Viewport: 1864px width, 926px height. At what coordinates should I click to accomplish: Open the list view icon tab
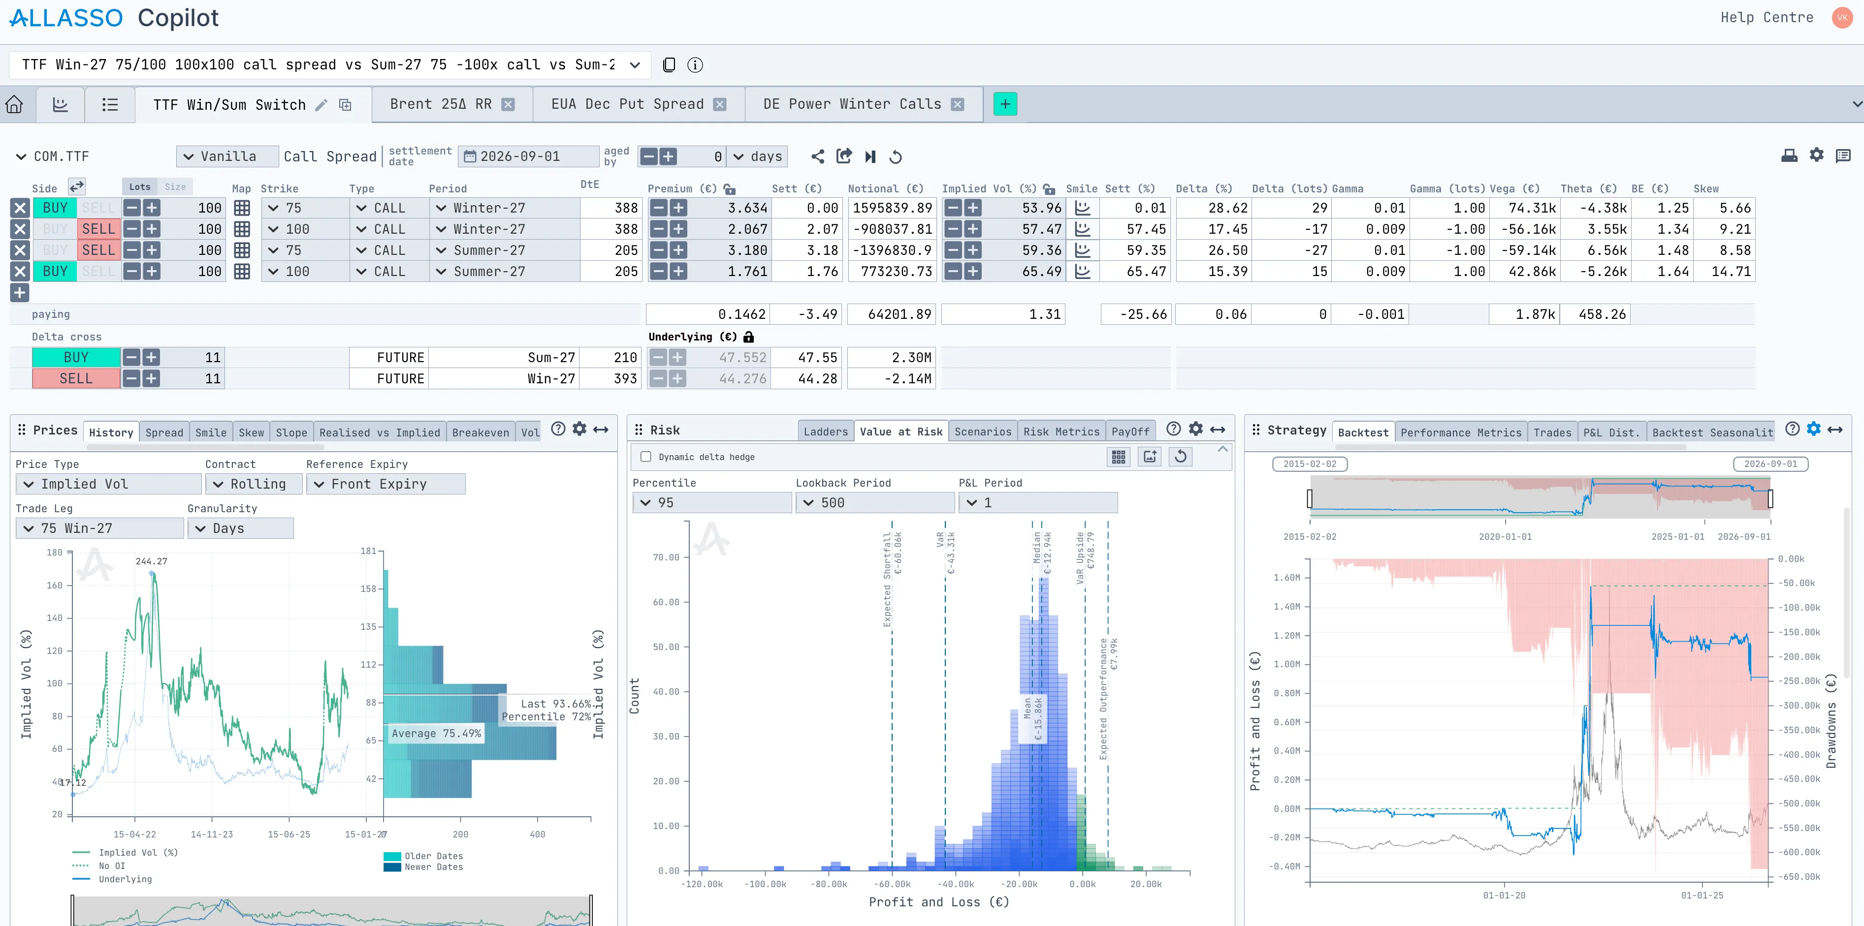110,105
